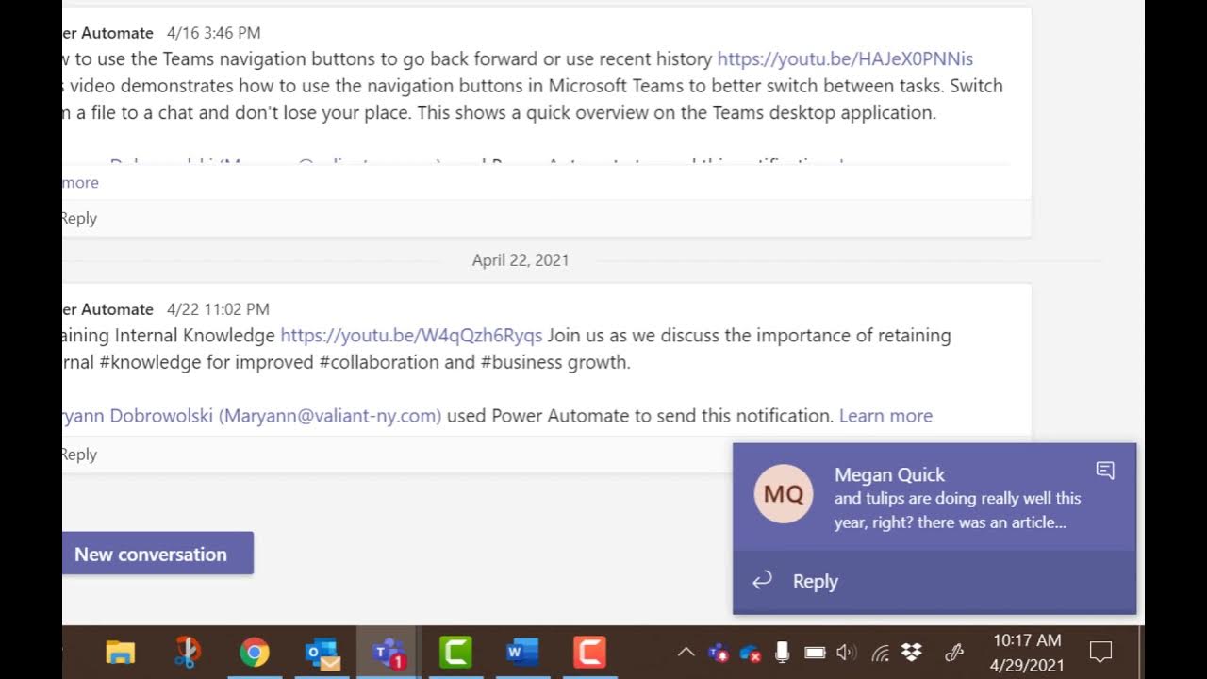
Task: Check the battery status icon
Action: pyautogui.click(x=815, y=652)
